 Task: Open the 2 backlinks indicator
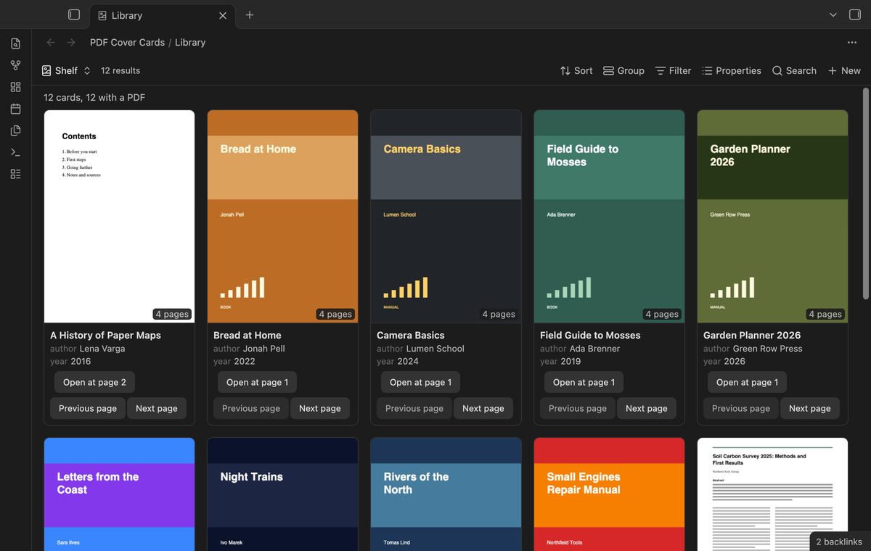pyautogui.click(x=839, y=542)
